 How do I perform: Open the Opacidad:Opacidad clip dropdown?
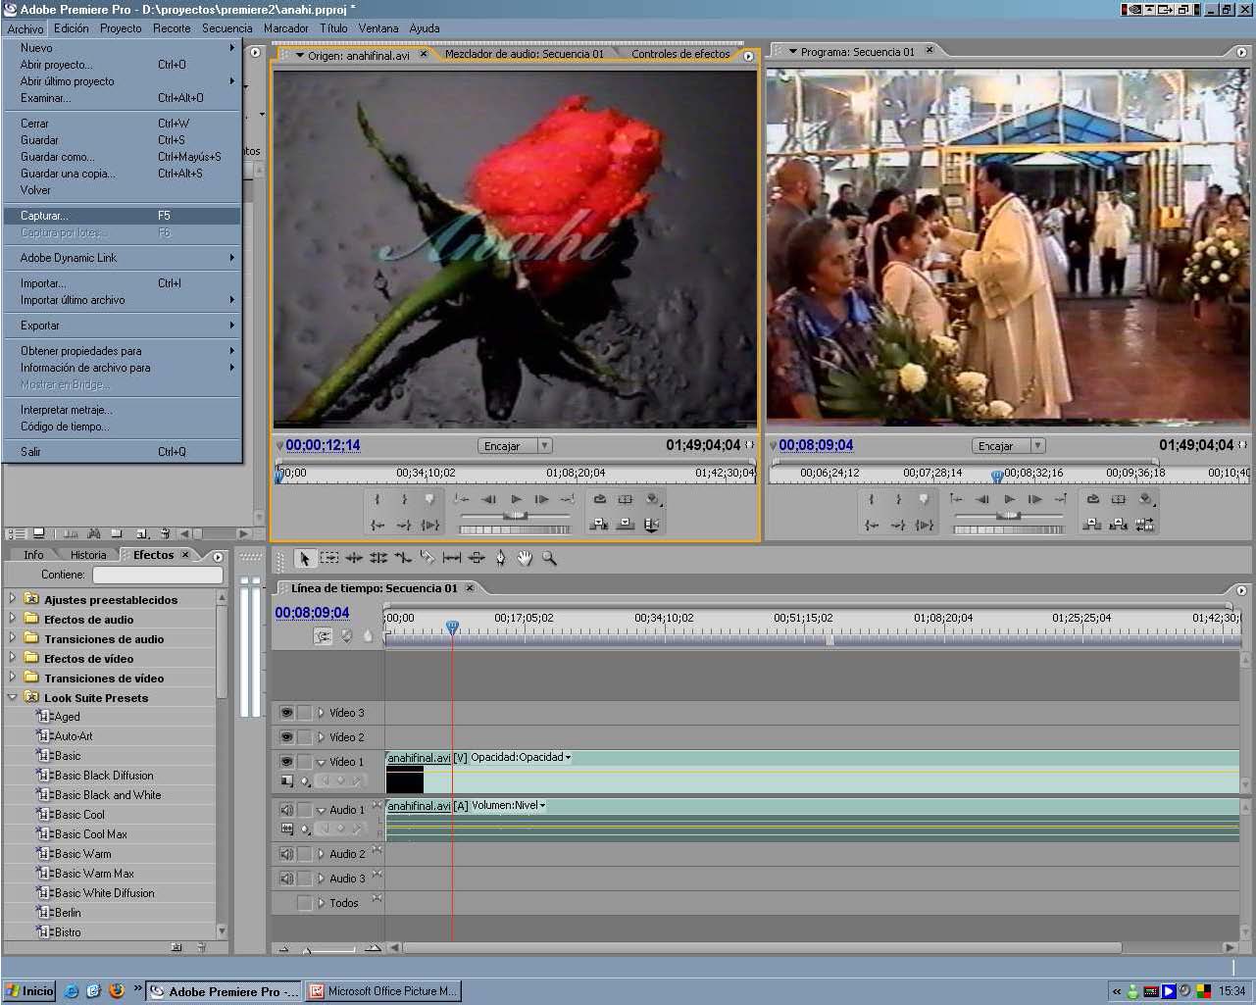tap(520, 758)
